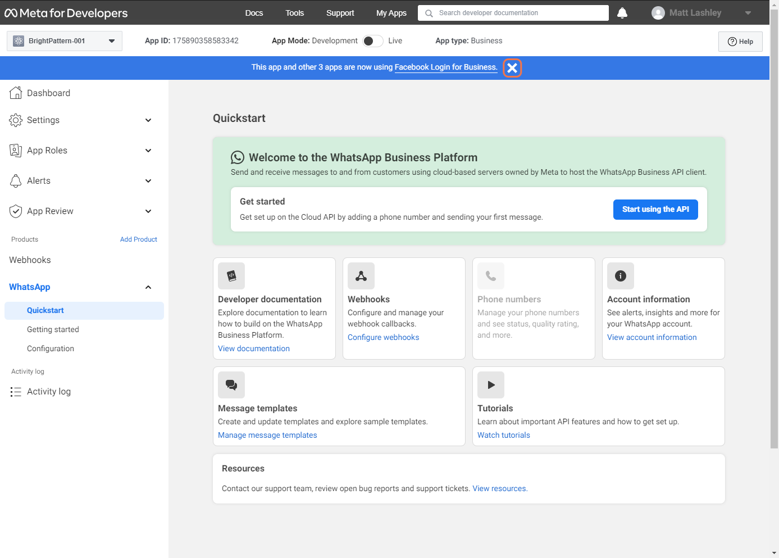Click the Help button
This screenshot has height=558, width=779.
[740, 42]
